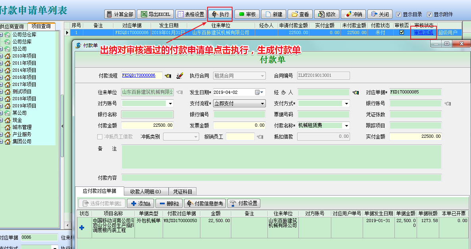Select 总公司 in the tree
Screen dimensions: 471x249
point(19,49)
